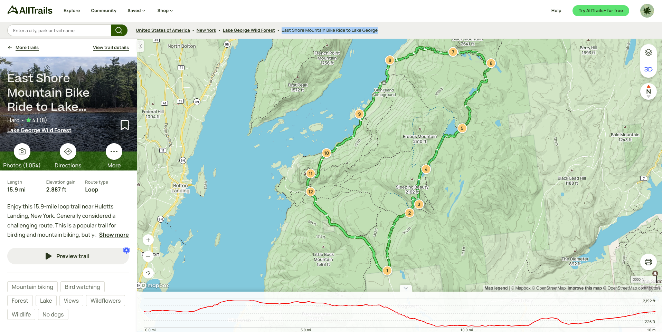The image size is (662, 332).
Task: Open the Explore menu item
Action: coord(72,11)
